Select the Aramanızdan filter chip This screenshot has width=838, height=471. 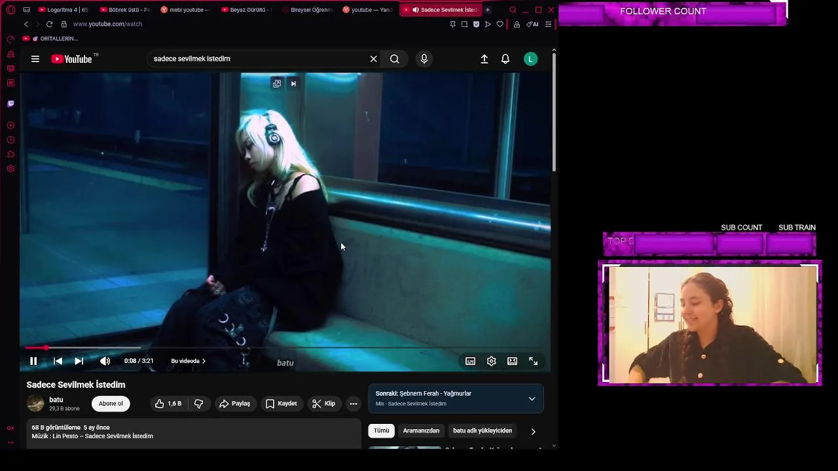(x=421, y=430)
